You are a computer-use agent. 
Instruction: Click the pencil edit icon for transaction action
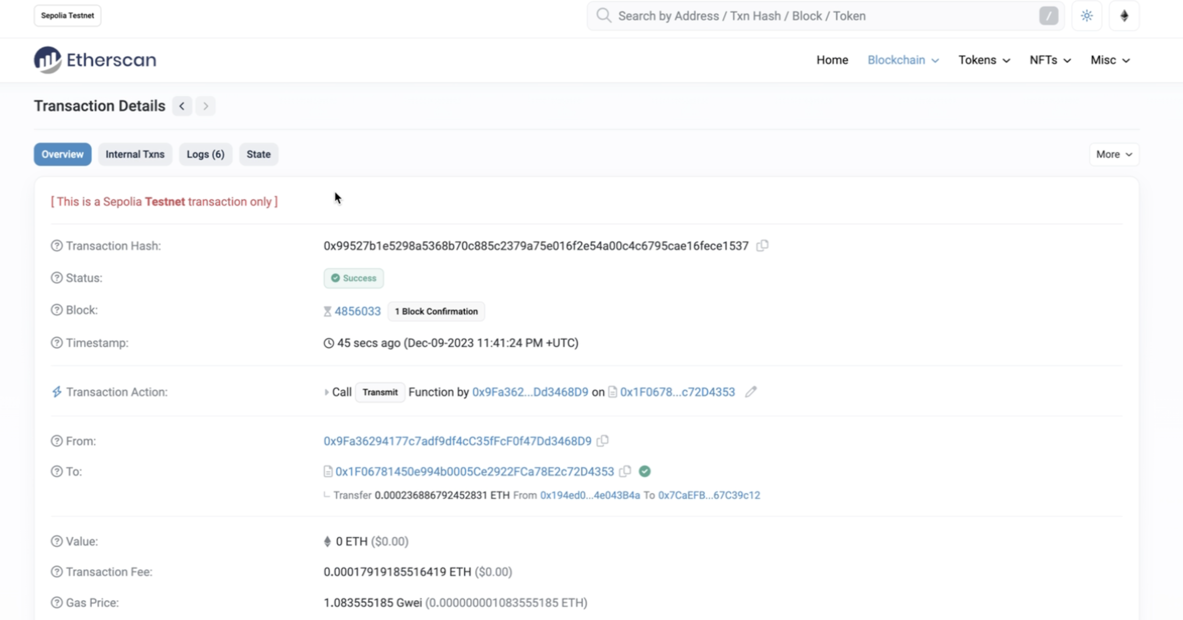point(751,392)
